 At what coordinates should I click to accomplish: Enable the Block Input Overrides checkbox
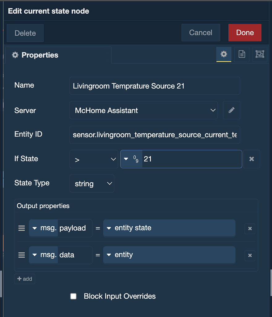click(x=73, y=296)
